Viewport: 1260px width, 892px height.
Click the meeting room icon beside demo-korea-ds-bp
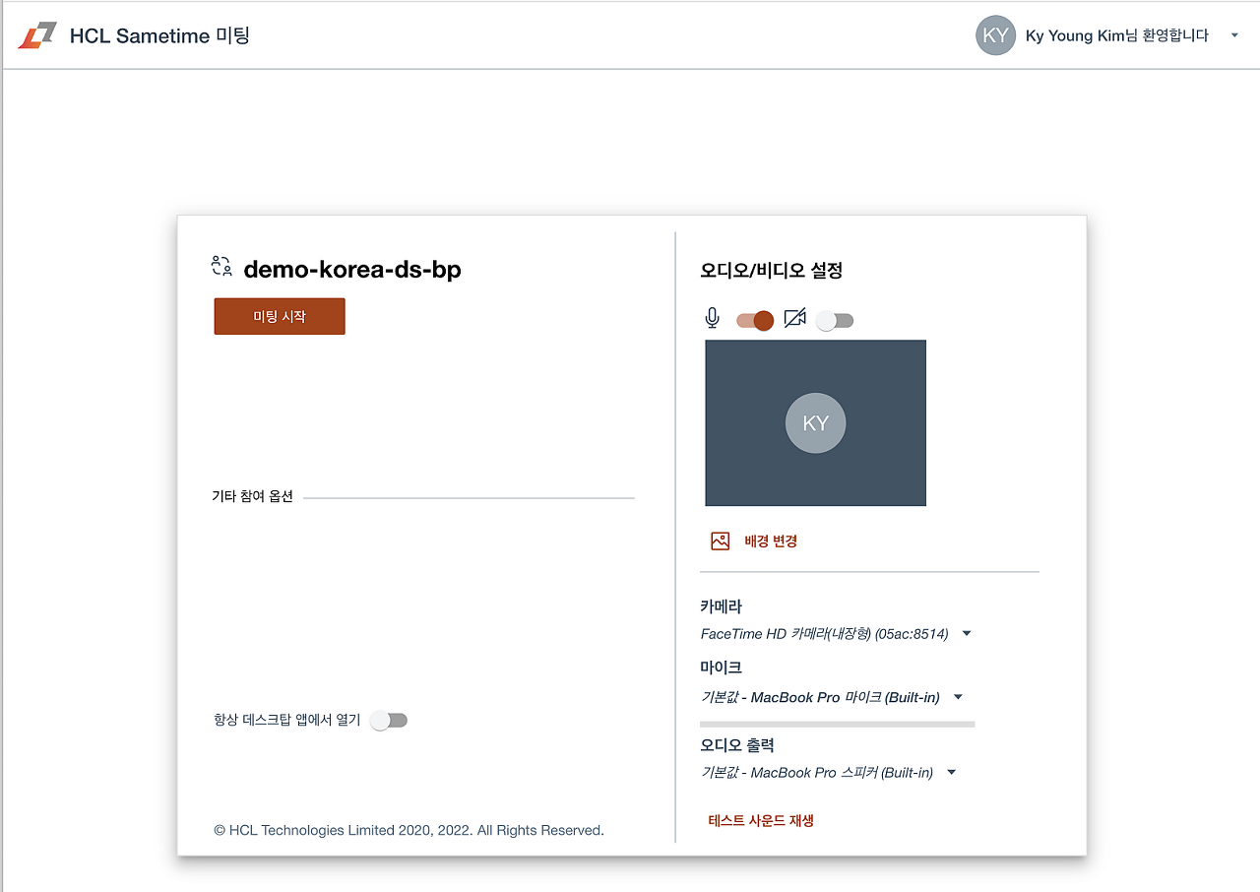[x=221, y=266]
